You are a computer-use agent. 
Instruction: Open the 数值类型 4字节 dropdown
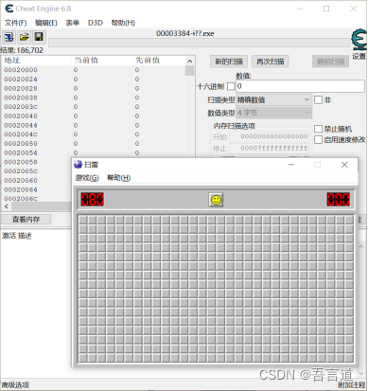click(x=274, y=113)
